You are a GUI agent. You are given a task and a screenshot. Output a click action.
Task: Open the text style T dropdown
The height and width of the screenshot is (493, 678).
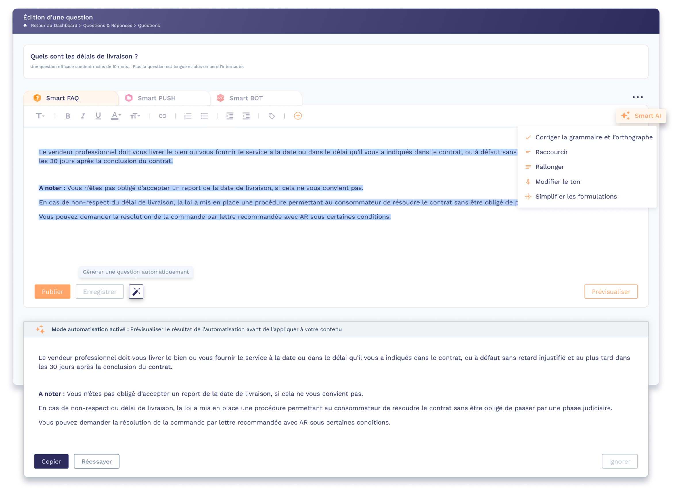(x=40, y=116)
